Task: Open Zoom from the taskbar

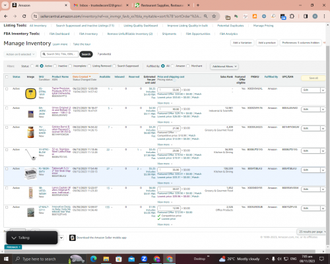Action: click(x=144, y=259)
